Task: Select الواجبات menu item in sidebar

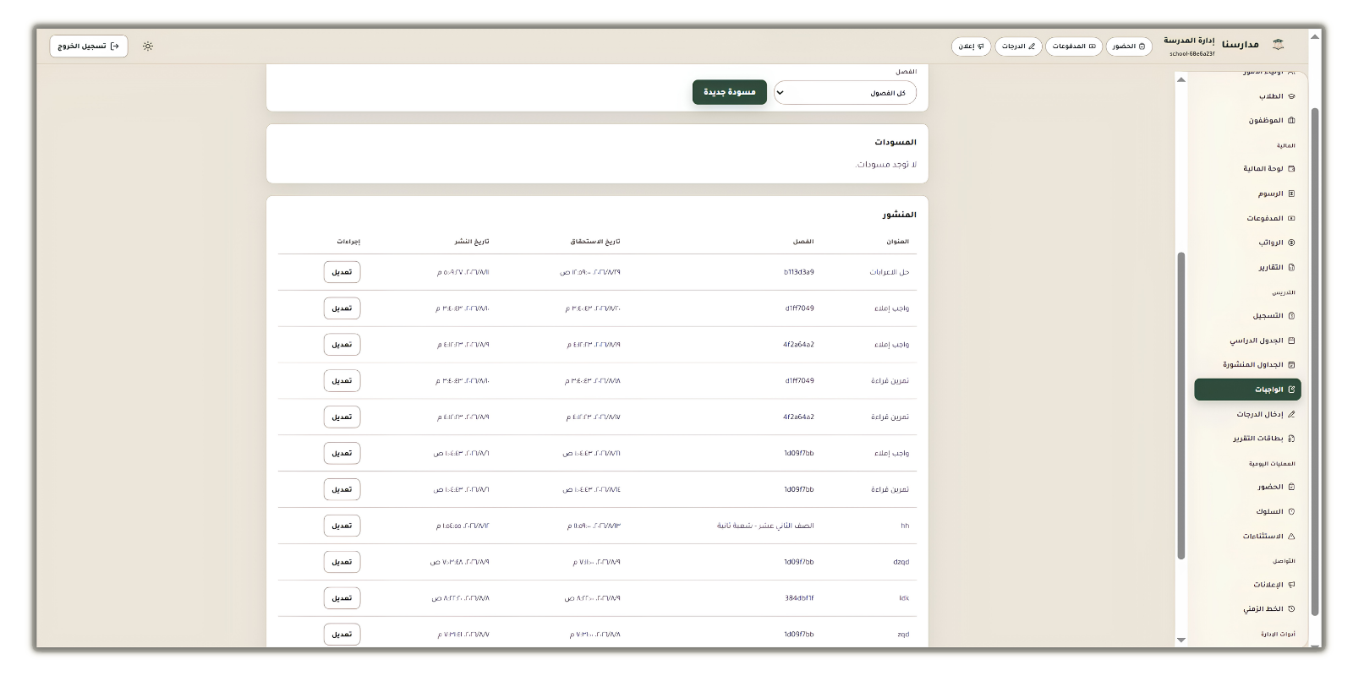Action: (x=1247, y=390)
